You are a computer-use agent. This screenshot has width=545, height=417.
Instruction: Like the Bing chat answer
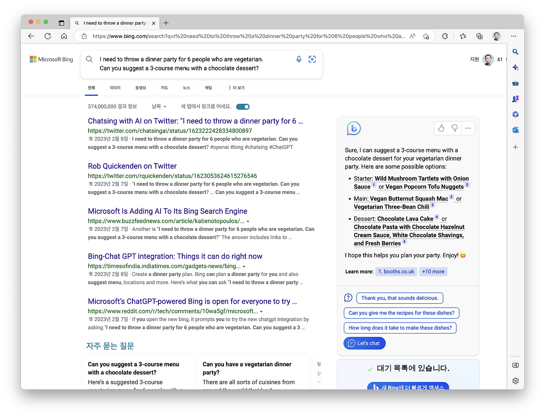pos(441,128)
